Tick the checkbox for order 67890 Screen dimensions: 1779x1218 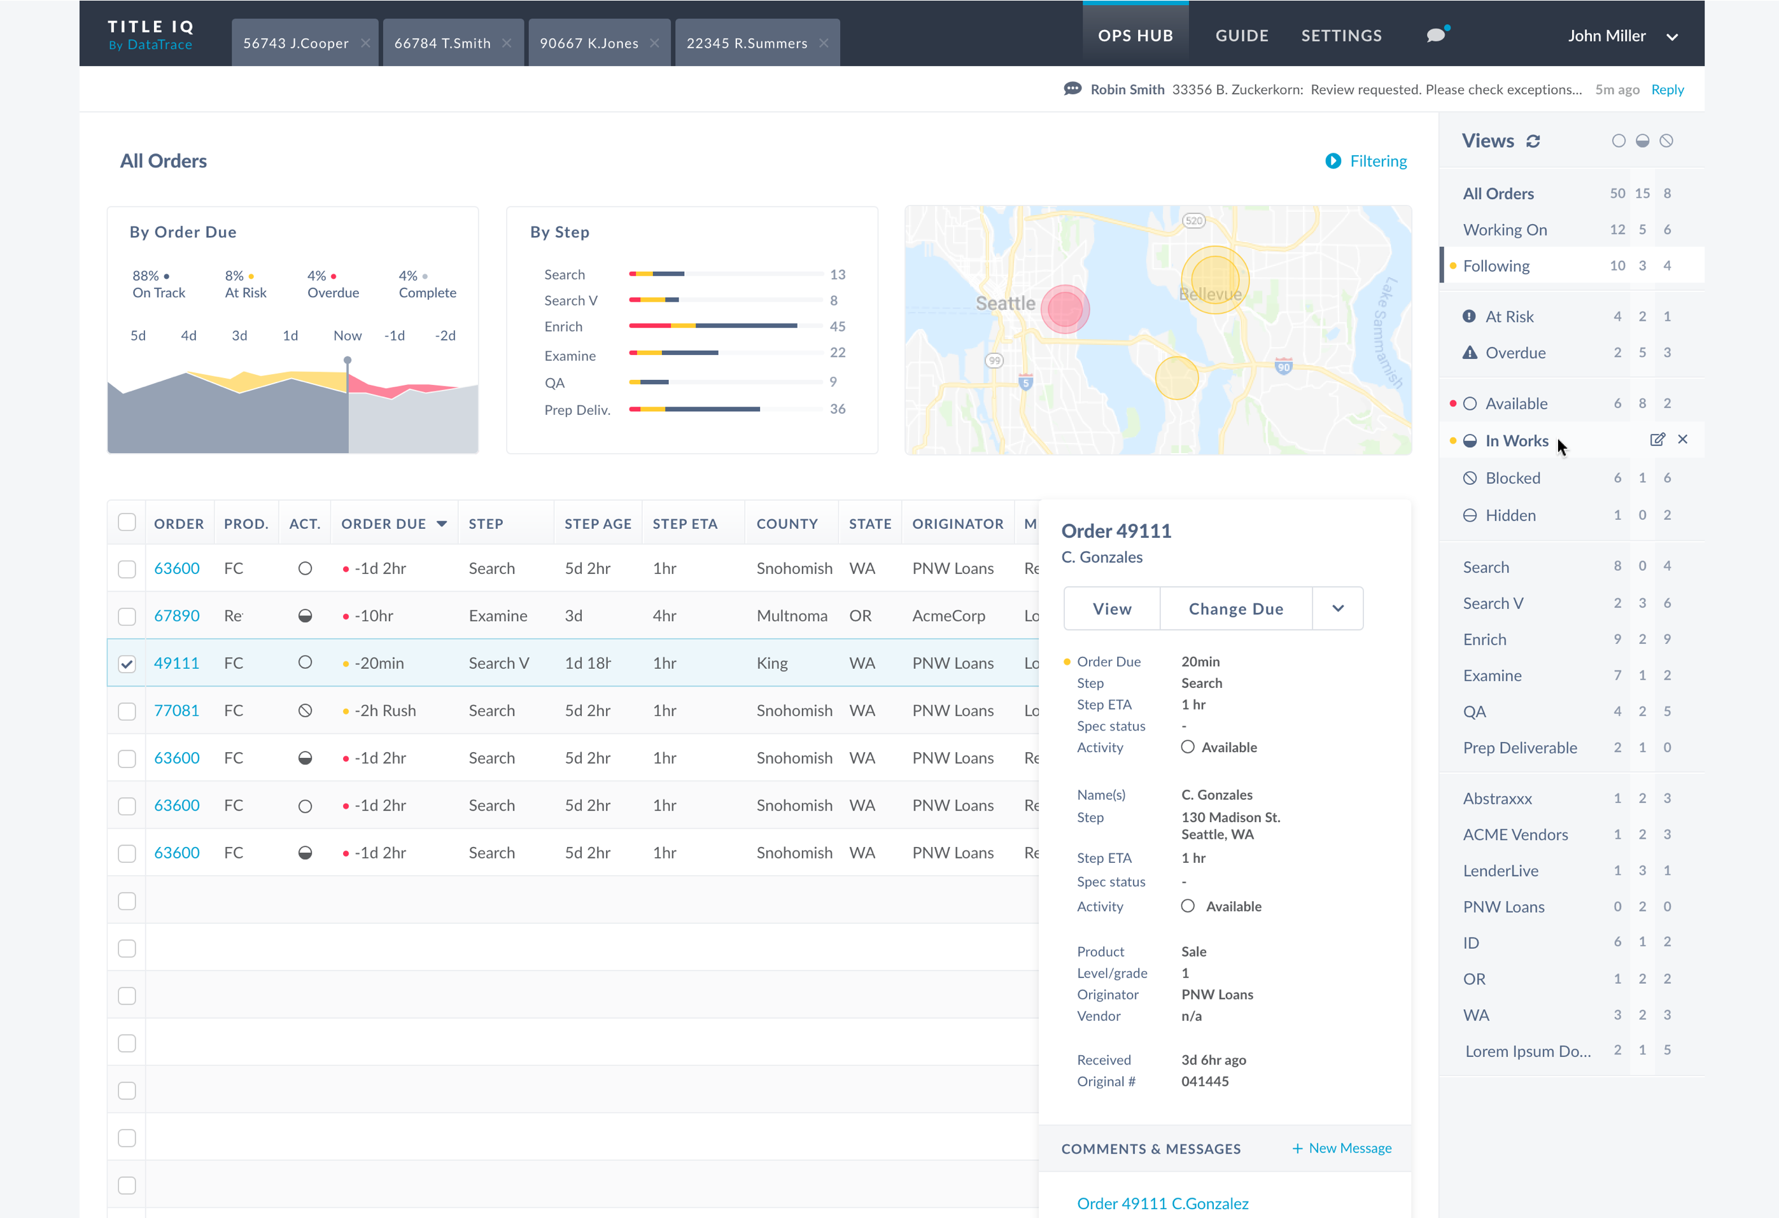click(127, 616)
